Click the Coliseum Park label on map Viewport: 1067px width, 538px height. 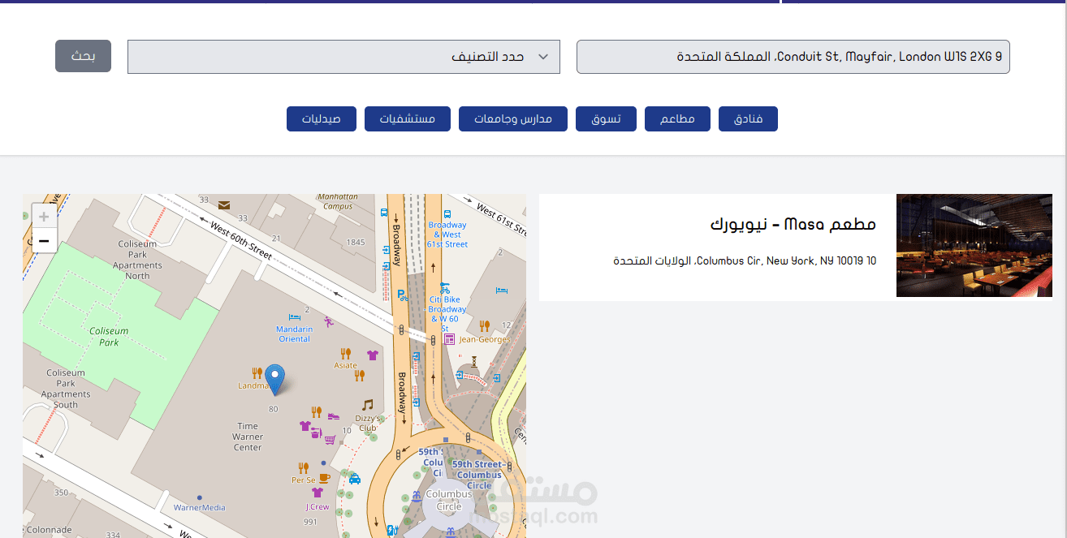coord(109,337)
